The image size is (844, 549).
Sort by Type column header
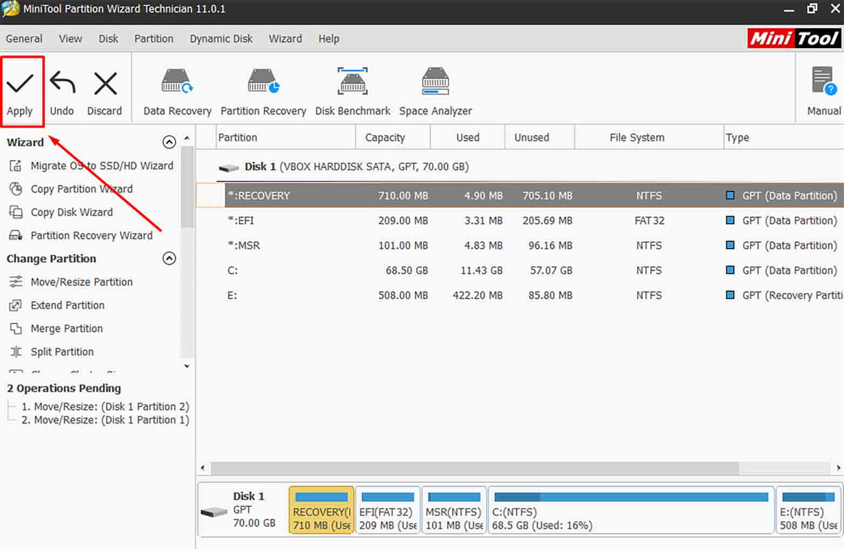click(x=783, y=137)
